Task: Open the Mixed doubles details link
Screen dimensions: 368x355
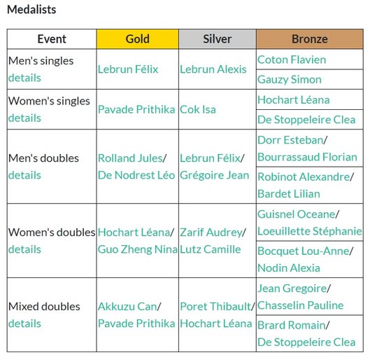Action: click(x=24, y=323)
